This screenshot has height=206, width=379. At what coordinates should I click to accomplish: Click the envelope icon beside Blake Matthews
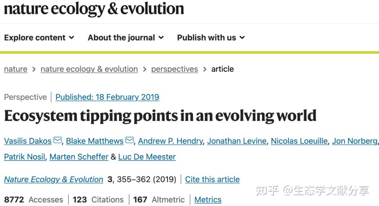point(129,141)
